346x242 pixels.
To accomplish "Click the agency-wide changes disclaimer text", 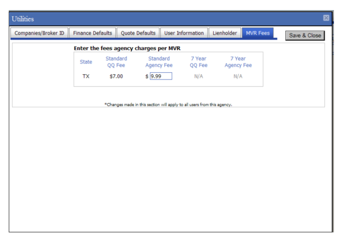I will coord(168,104).
